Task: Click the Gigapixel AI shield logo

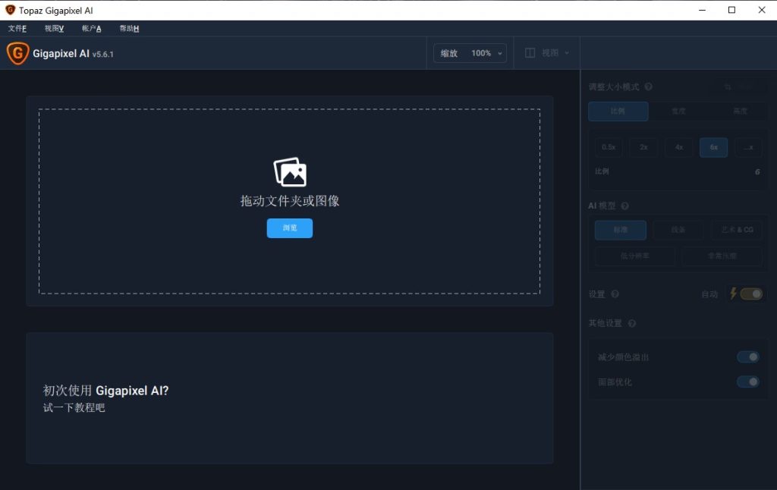Action: pos(18,54)
